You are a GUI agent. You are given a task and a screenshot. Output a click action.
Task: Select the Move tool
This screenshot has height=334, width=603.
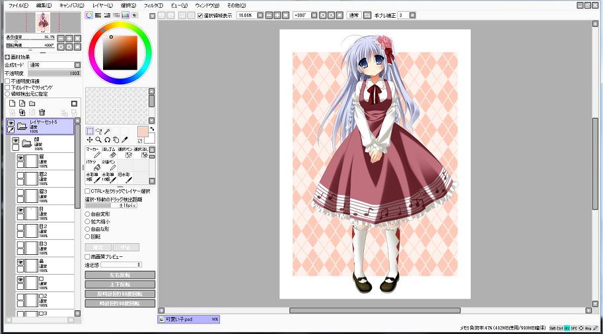click(x=90, y=140)
